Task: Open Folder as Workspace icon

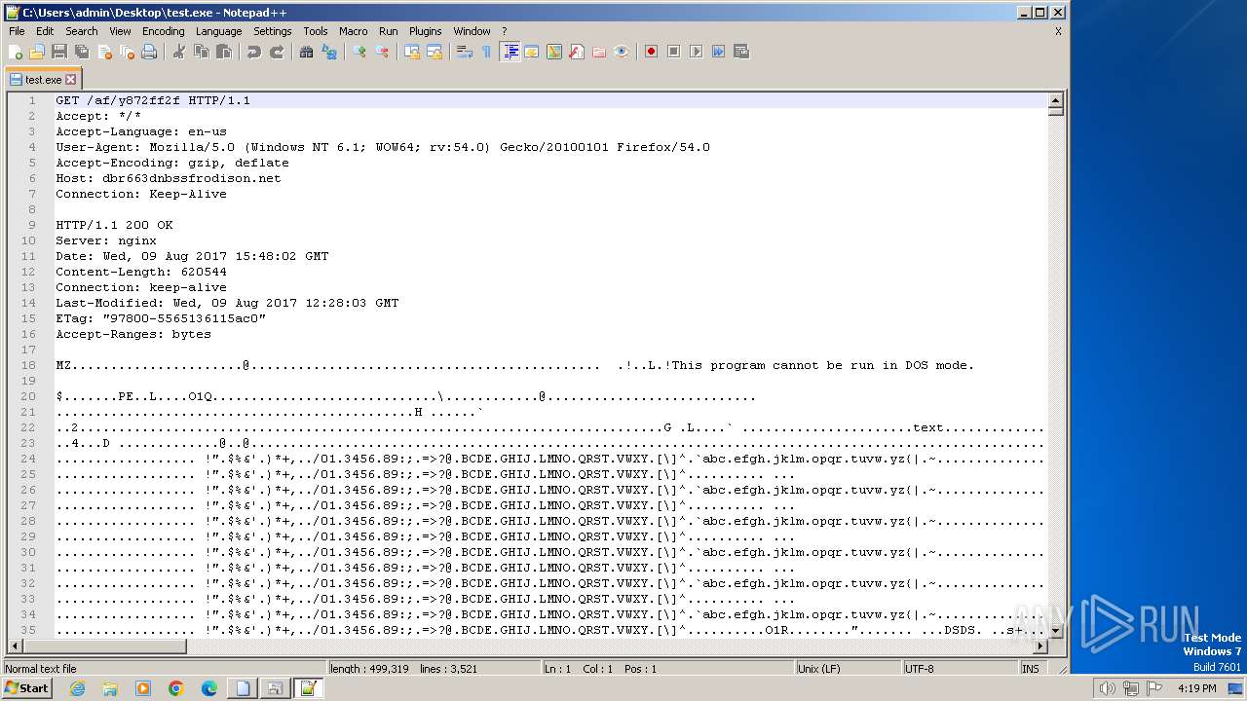Action: click(599, 52)
